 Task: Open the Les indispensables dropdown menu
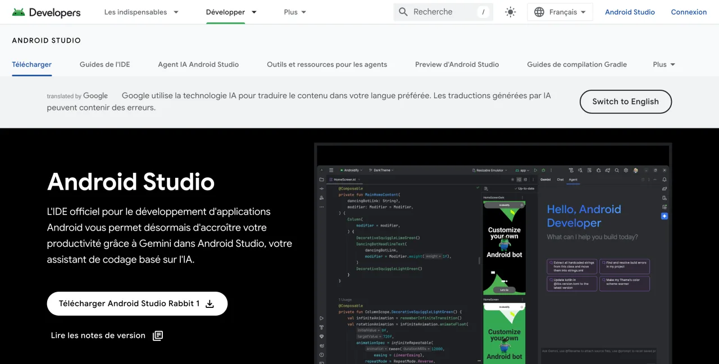pyautogui.click(x=141, y=12)
